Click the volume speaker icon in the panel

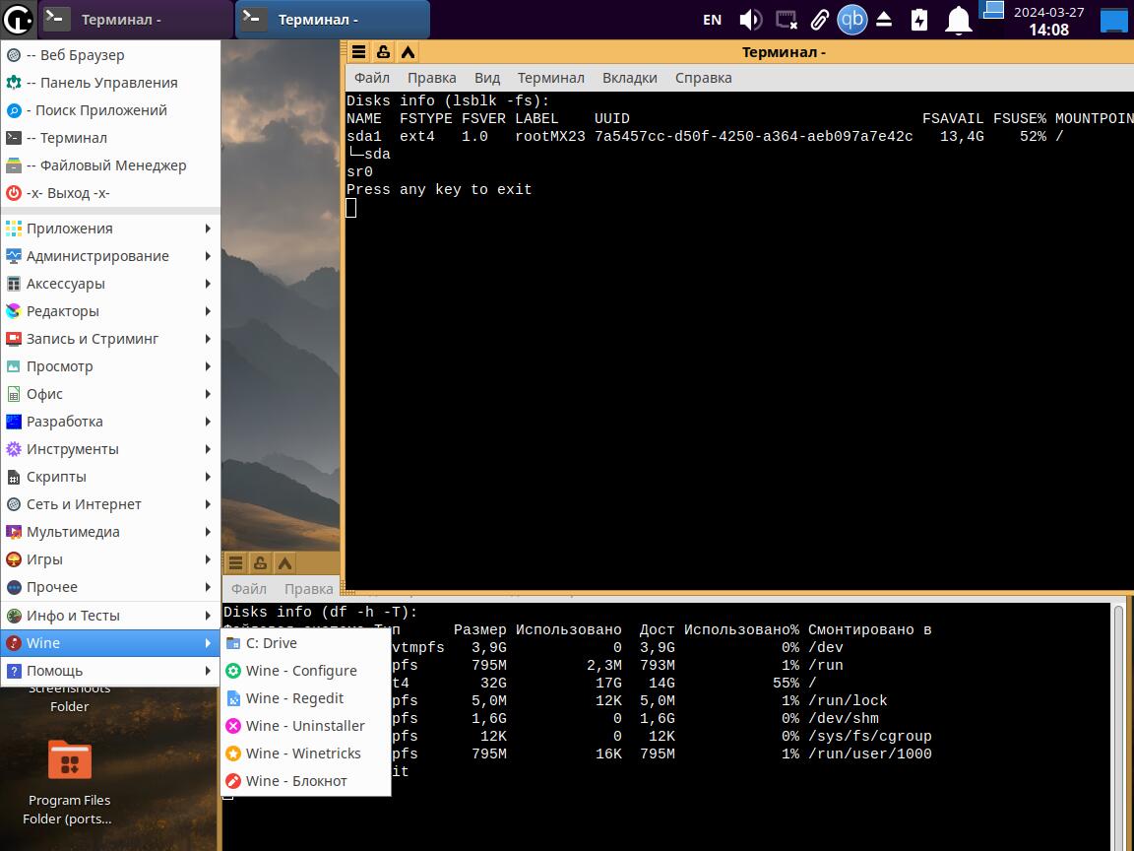[750, 20]
